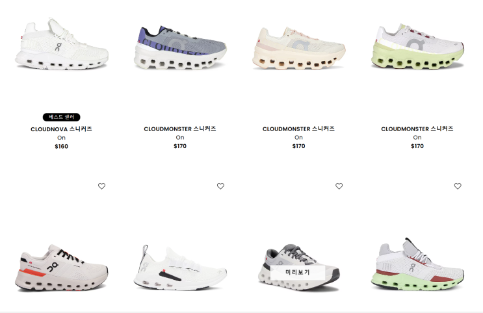Toggle wishlist heart above grey sneaker
Image resolution: width=483 pixels, height=313 pixels.
339,186
